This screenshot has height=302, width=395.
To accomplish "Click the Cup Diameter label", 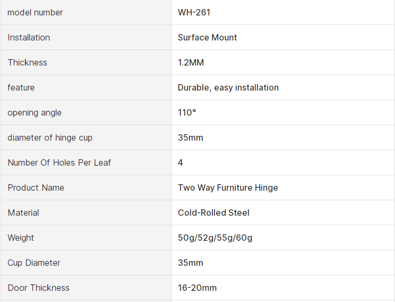I will pos(34,263).
